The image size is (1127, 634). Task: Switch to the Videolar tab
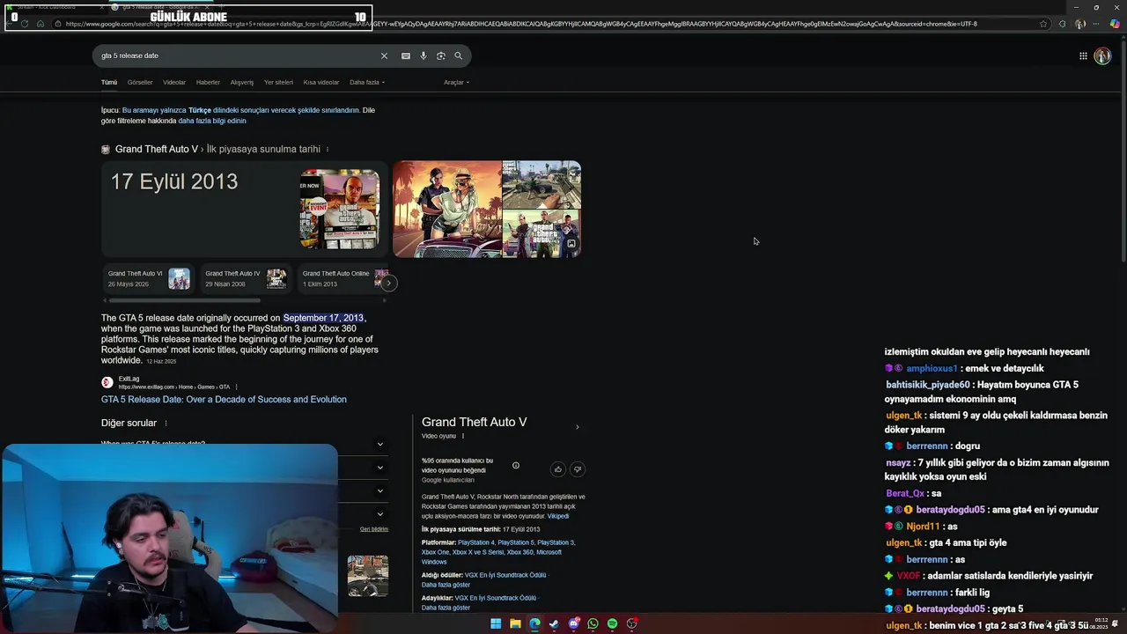click(x=174, y=83)
